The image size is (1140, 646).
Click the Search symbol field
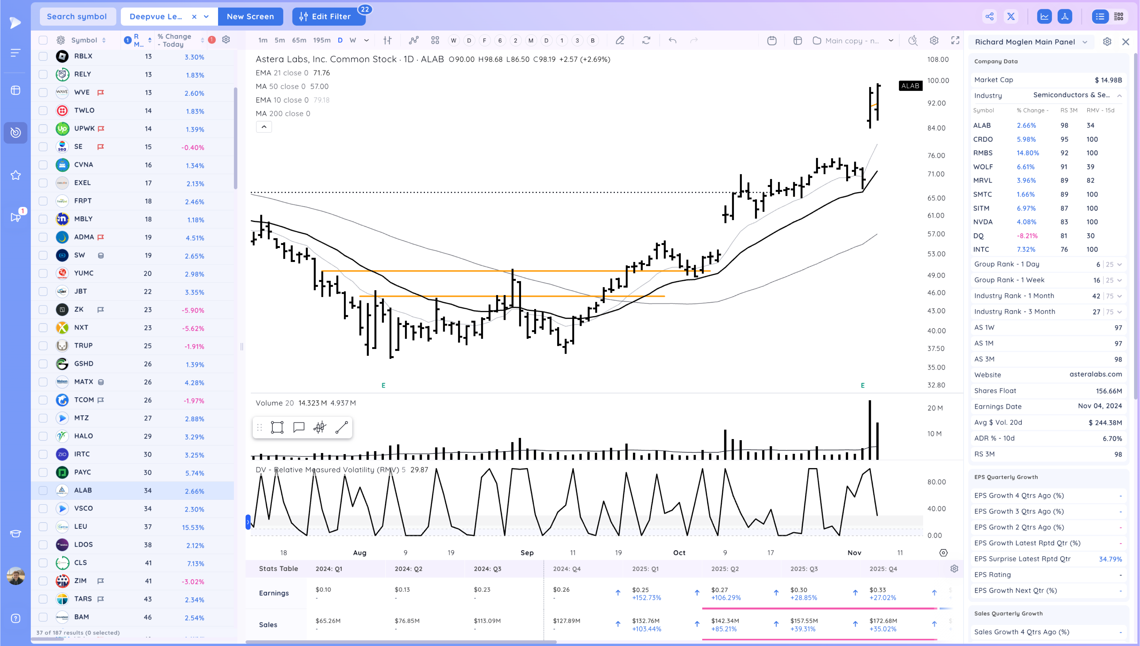77,17
